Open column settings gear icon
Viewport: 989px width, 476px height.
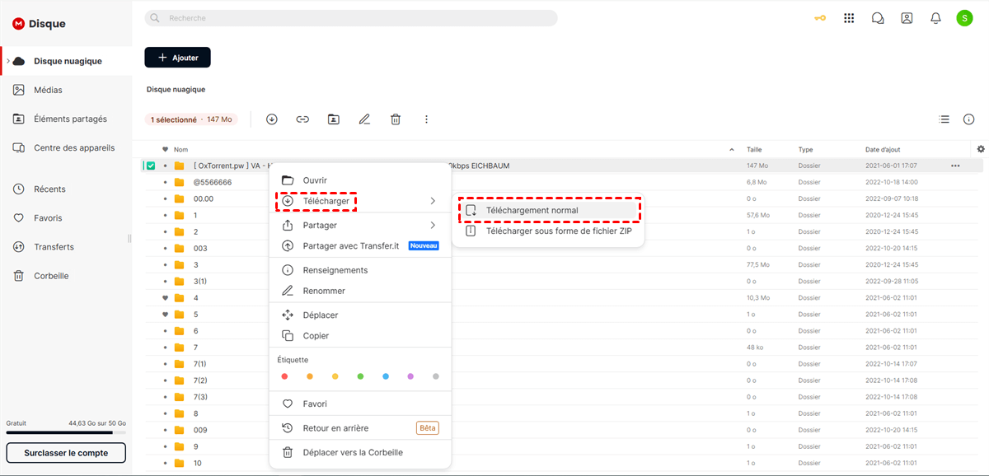(x=981, y=149)
